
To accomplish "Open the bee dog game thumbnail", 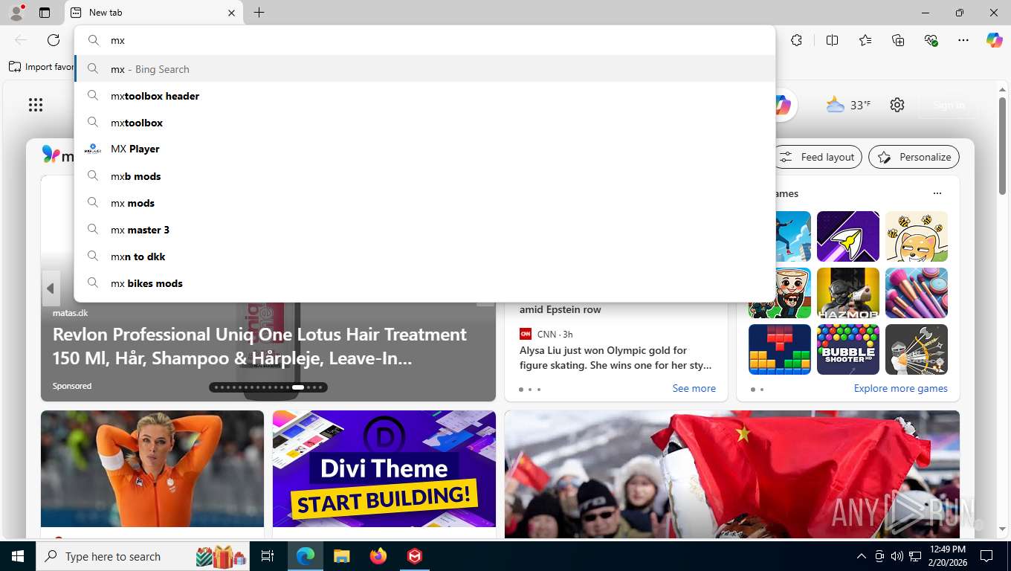I will (x=917, y=236).
